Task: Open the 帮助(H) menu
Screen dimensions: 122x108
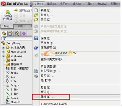Action: click(x=115, y=4)
